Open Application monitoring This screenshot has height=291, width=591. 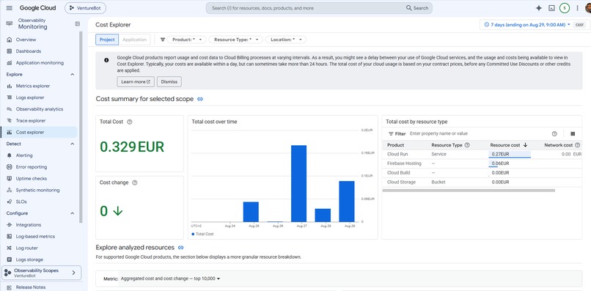pos(39,63)
